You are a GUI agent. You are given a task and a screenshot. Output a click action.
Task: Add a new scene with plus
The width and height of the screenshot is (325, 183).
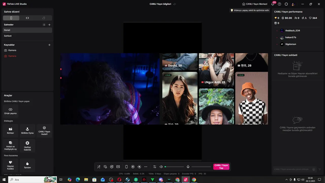click(50, 25)
